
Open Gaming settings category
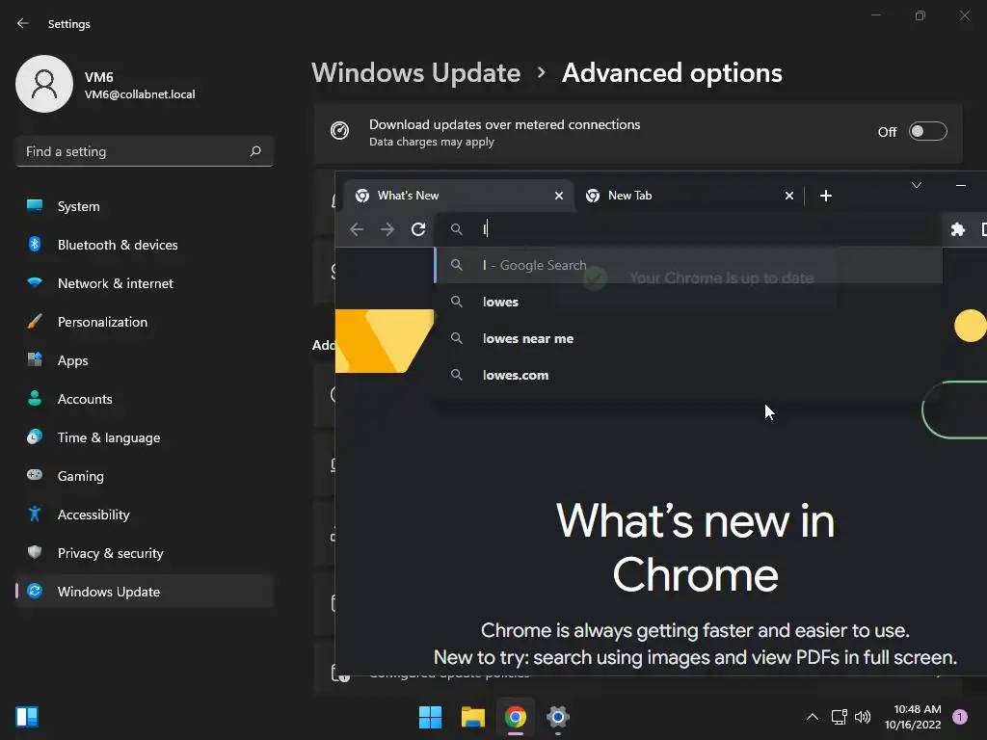click(145, 476)
